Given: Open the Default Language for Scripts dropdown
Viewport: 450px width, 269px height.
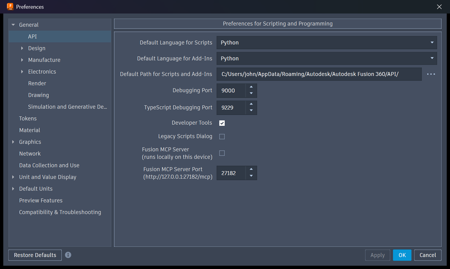Looking at the screenshot, I should (327, 42).
